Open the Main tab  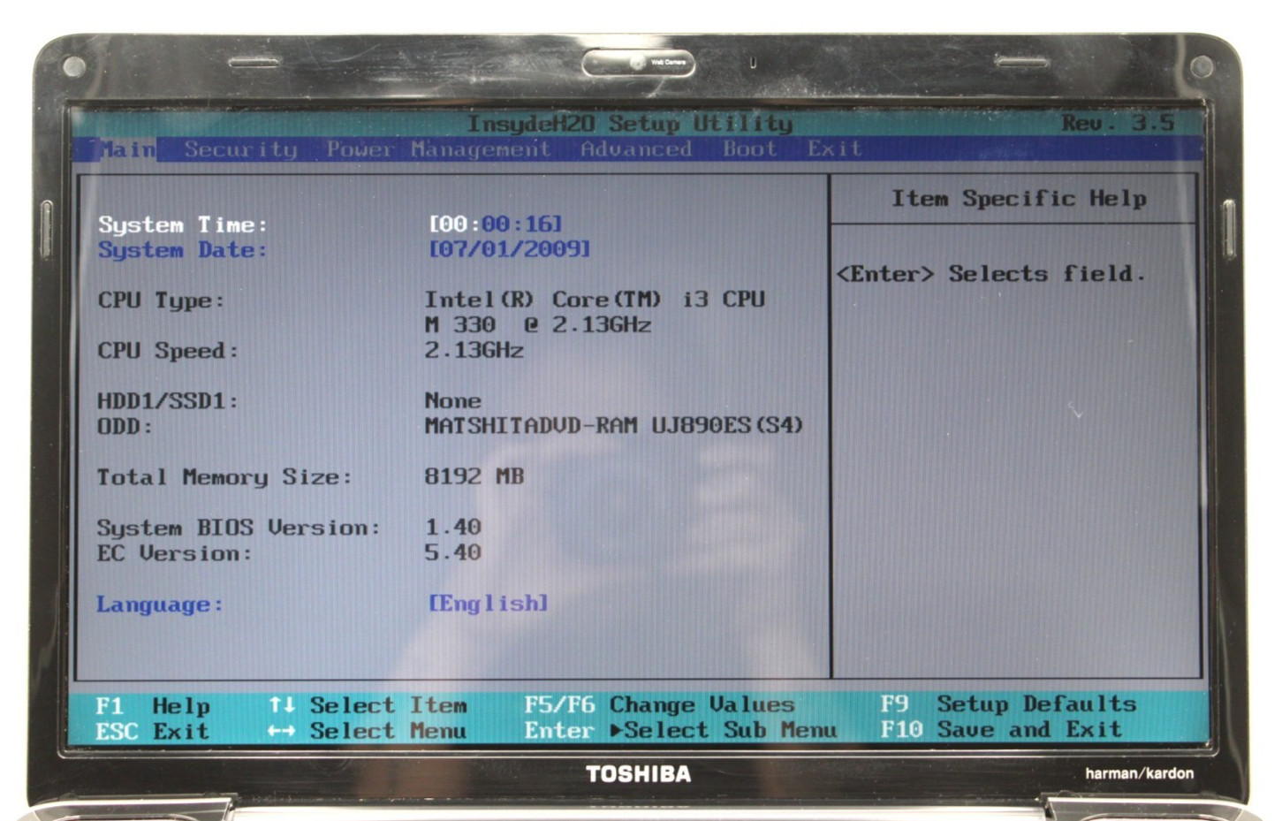coord(127,149)
